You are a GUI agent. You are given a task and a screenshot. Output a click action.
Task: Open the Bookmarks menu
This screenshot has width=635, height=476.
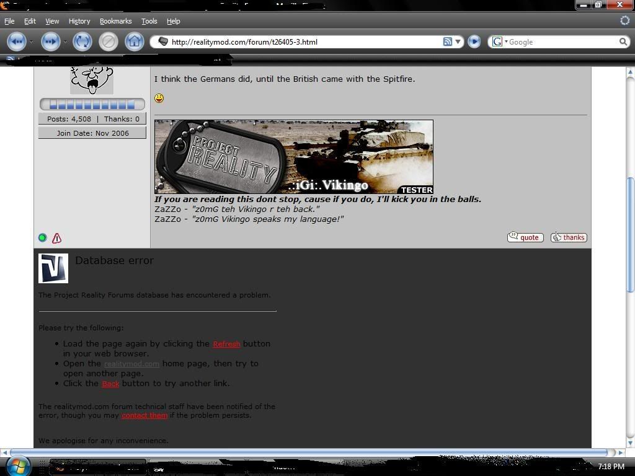pos(115,21)
